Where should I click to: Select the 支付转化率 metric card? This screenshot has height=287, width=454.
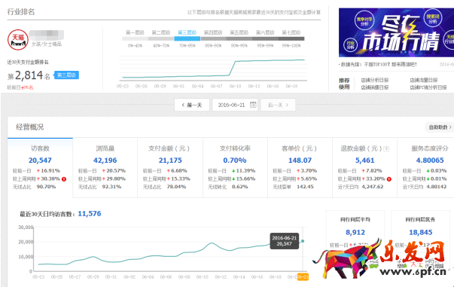(235, 168)
